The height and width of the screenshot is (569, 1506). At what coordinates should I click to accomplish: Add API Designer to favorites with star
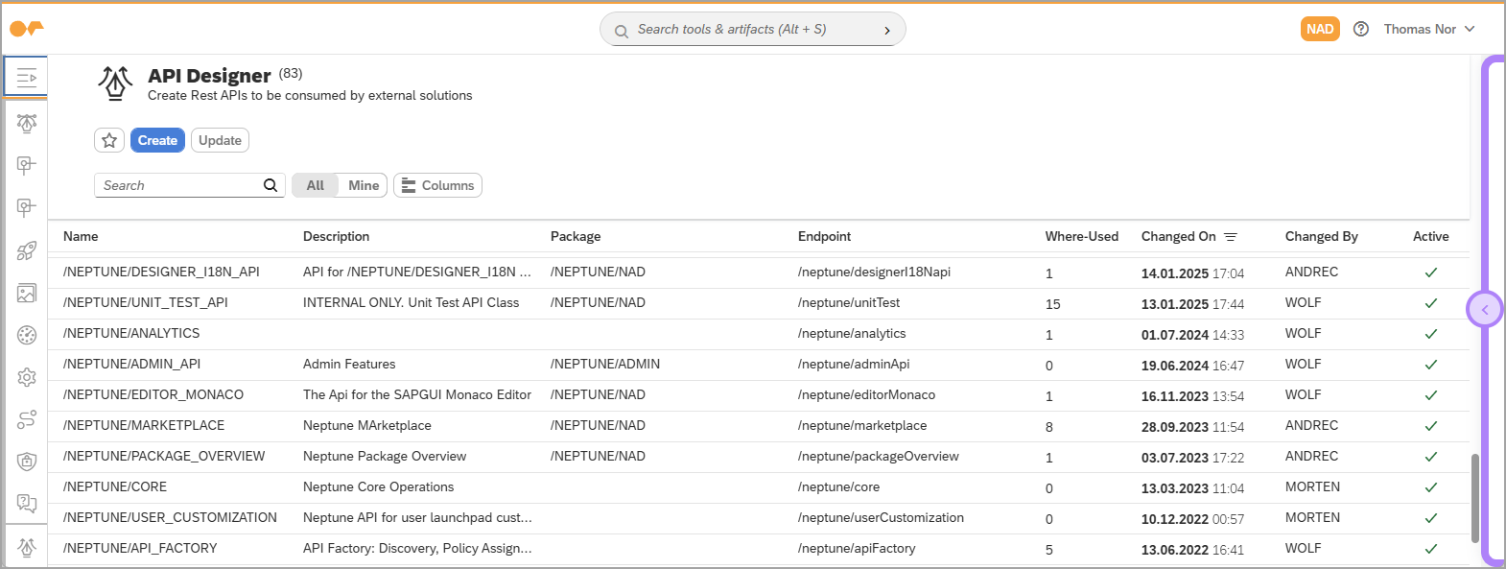tap(109, 140)
